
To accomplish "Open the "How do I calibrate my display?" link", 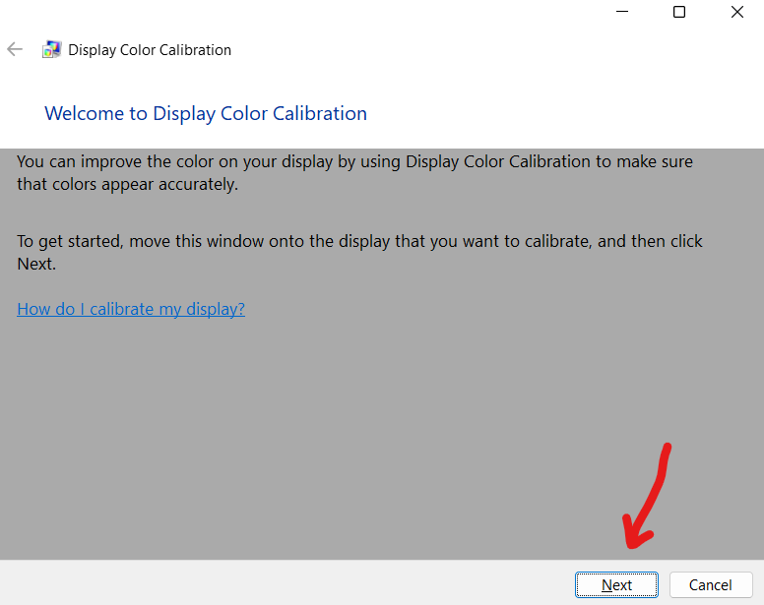I will (x=131, y=309).
